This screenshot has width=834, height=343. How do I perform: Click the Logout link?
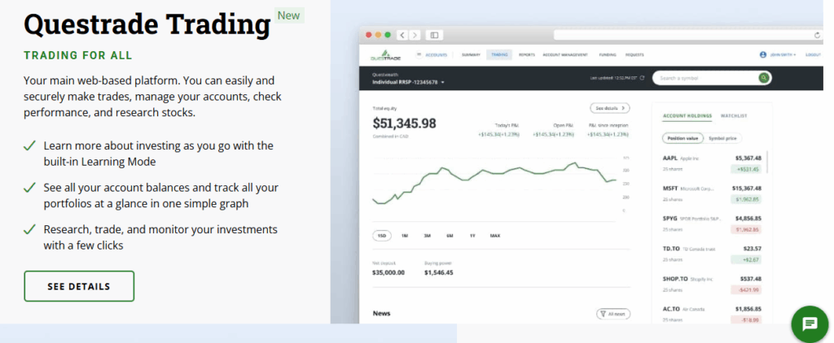(x=814, y=54)
